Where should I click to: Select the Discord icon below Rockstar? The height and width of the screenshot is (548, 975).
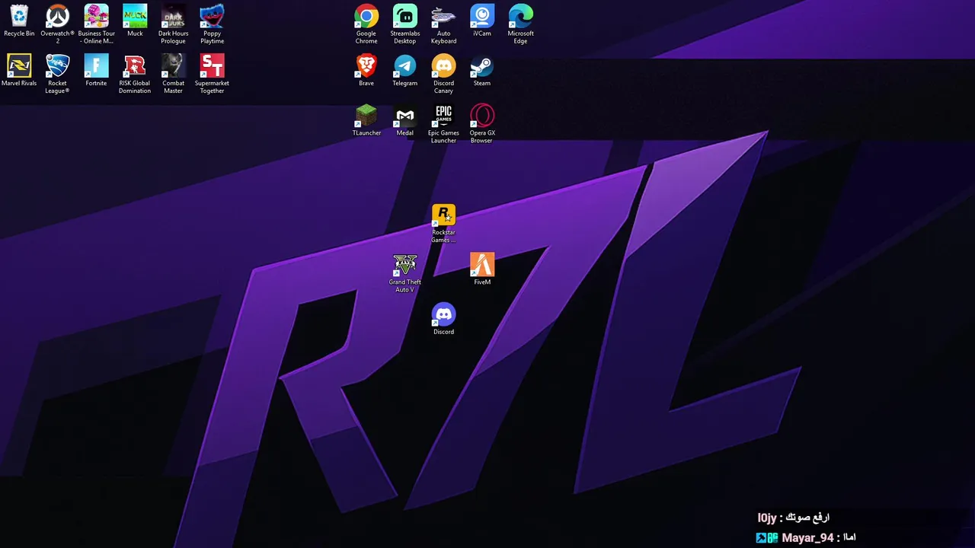click(x=443, y=319)
